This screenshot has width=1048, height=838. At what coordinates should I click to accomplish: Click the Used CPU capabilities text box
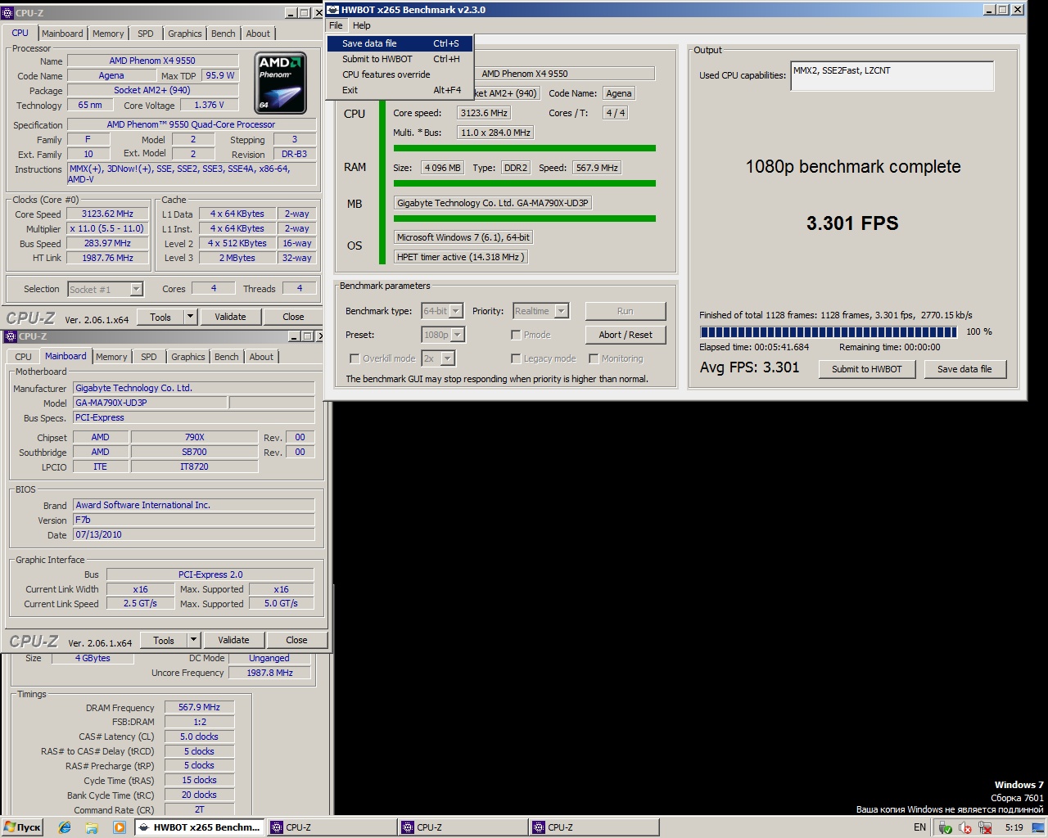click(x=892, y=76)
